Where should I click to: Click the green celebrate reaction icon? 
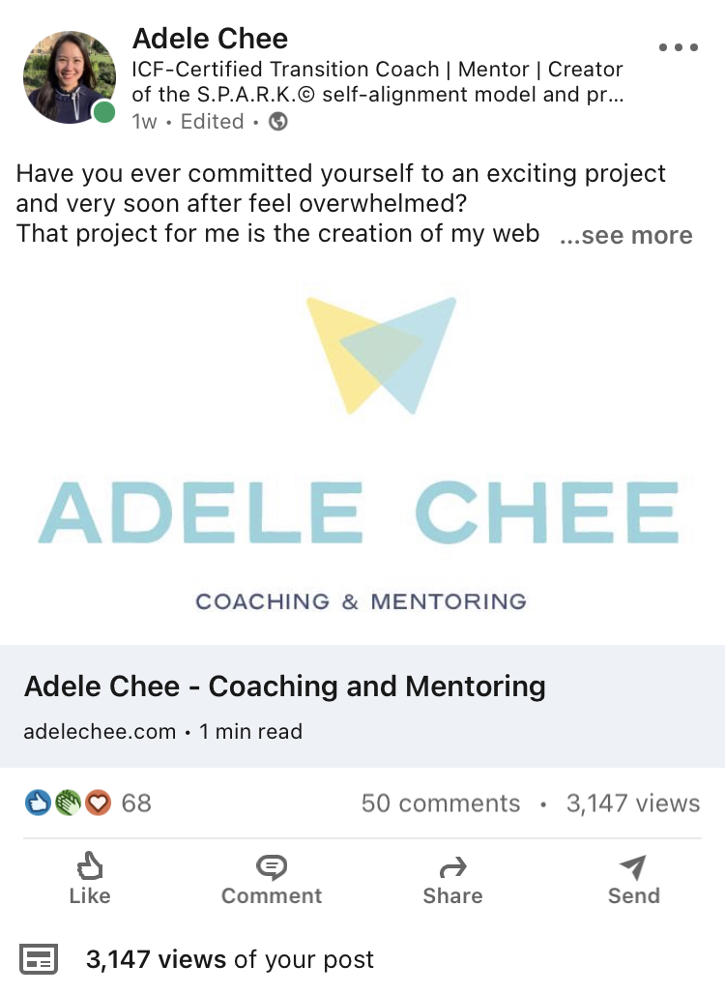pos(68,804)
